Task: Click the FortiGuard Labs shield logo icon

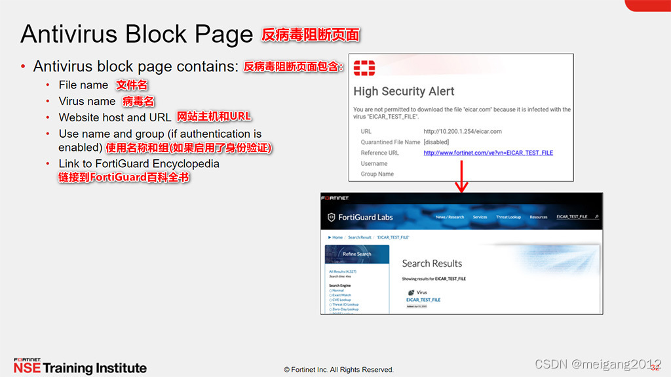Action: tap(331, 217)
